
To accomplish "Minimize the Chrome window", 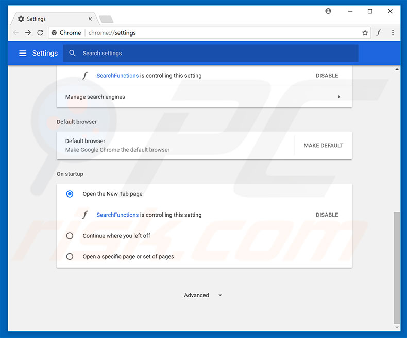I will [x=350, y=11].
